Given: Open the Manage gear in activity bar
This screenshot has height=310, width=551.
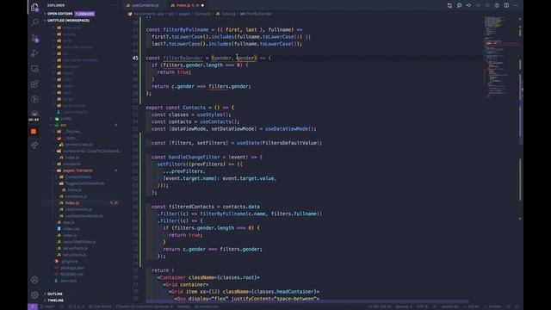Looking at the screenshot, I should point(34,294).
